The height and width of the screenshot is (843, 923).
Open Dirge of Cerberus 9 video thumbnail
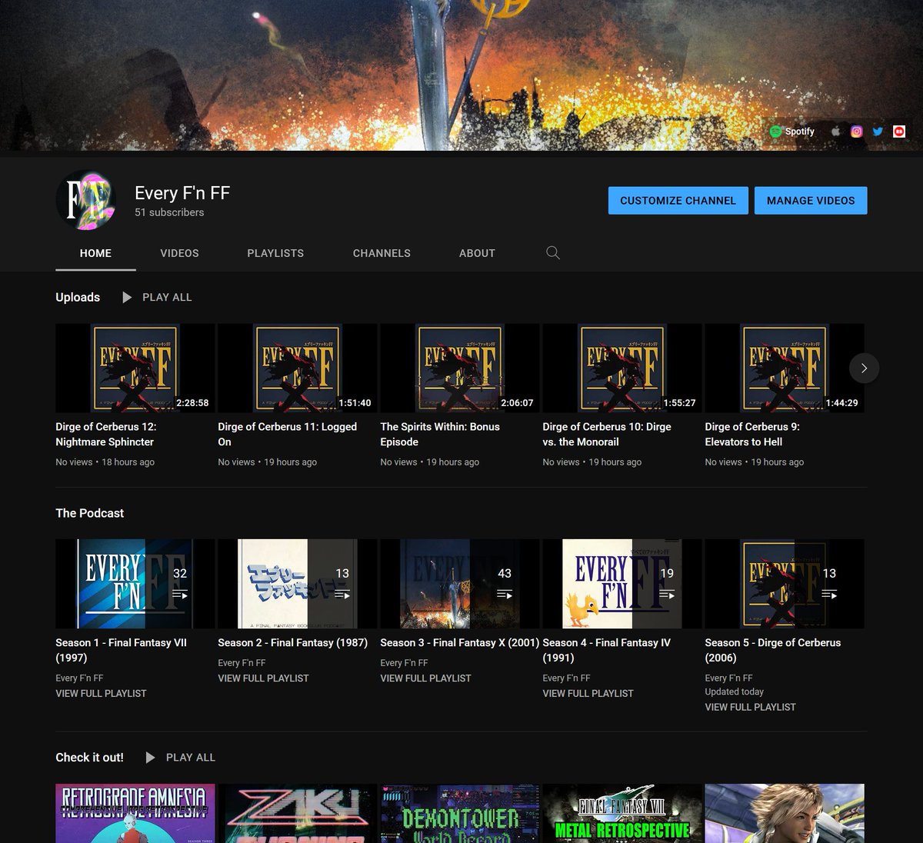[x=784, y=368]
